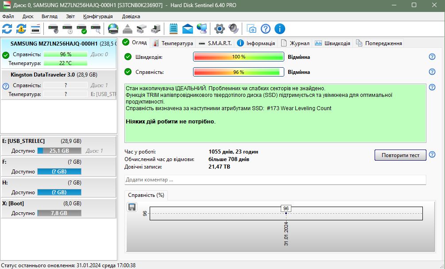
Task: Click help icon beside Повторити тест button
Action: pyautogui.click(x=432, y=154)
